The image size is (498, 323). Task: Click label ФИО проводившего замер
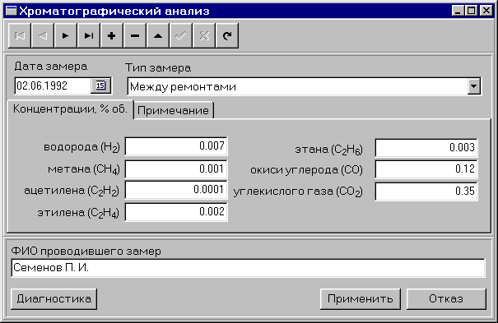coord(86,251)
